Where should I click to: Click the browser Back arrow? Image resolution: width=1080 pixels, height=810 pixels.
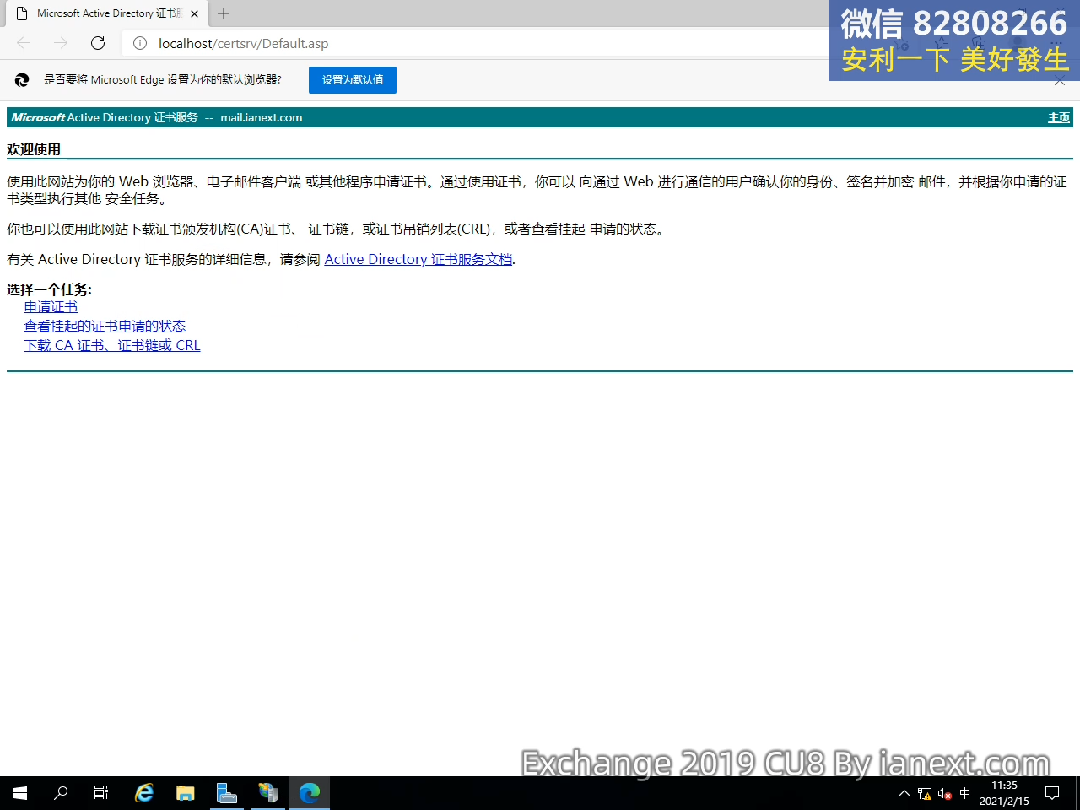[x=24, y=43]
